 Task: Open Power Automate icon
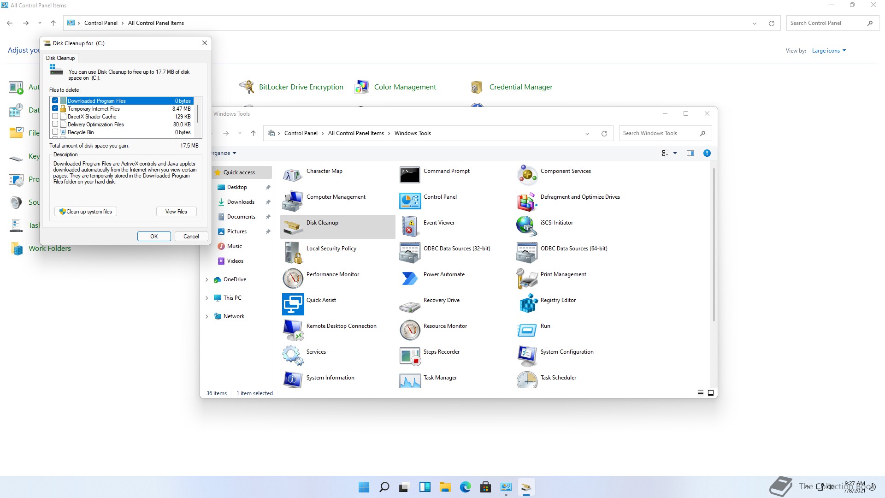click(410, 279)
